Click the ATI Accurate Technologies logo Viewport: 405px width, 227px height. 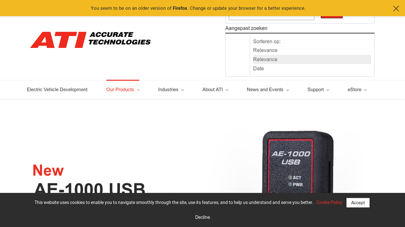point(91,40)
